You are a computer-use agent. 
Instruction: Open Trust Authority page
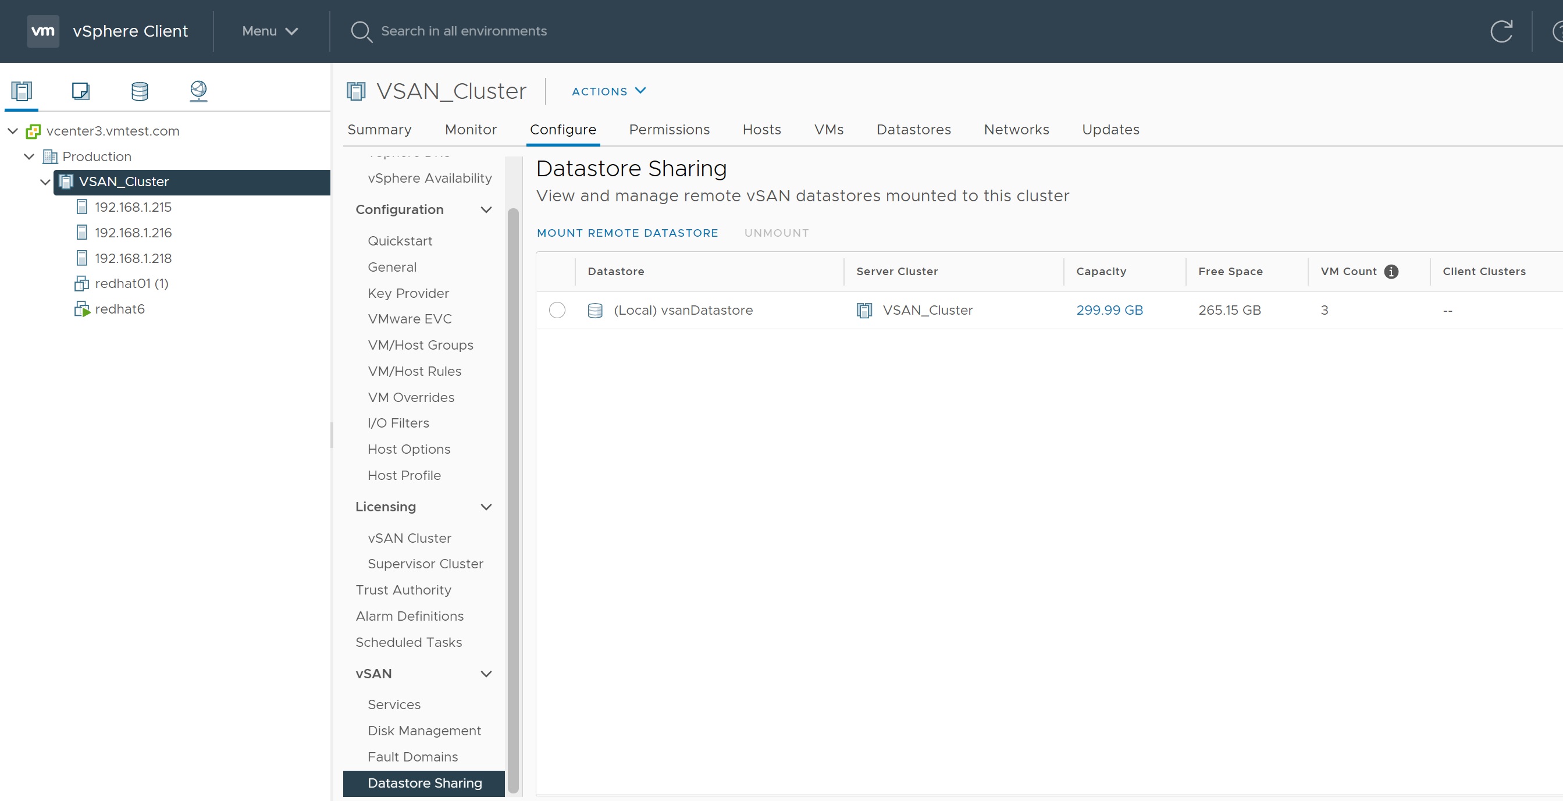[403, 590]
